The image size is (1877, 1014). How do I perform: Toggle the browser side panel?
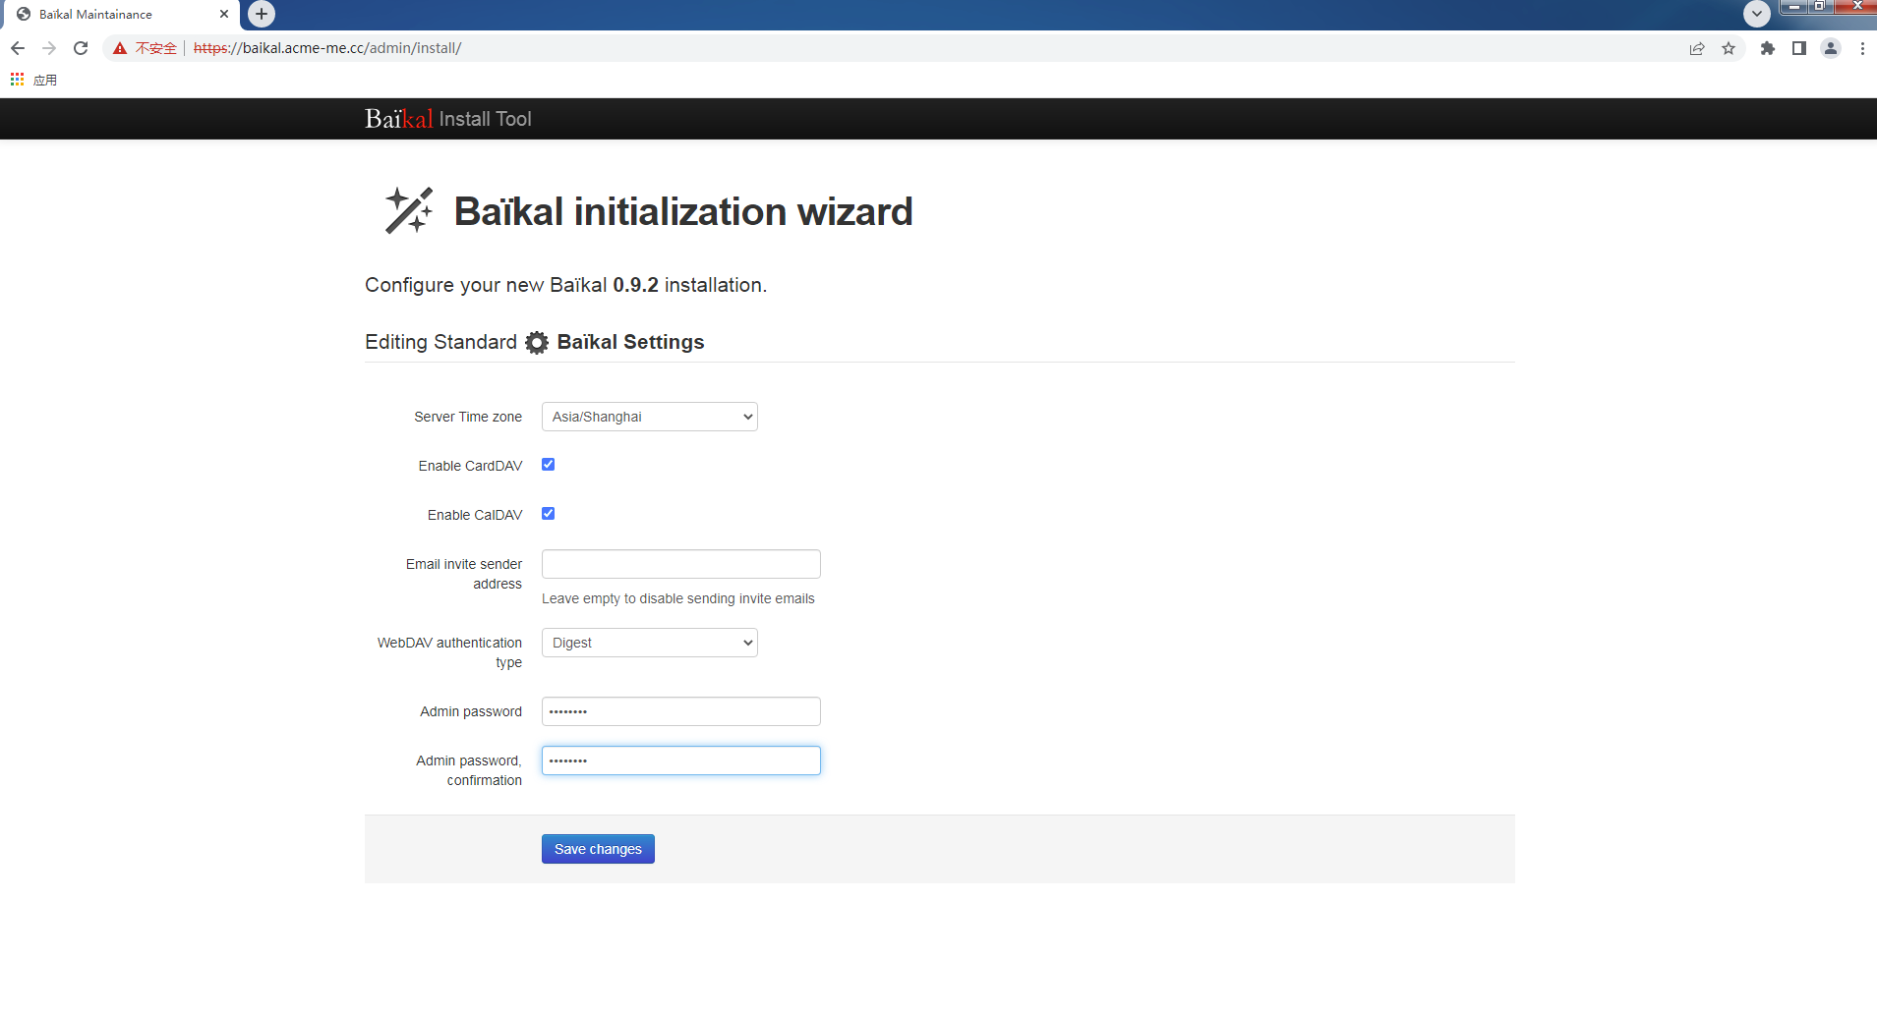(x=1799, y=48)
